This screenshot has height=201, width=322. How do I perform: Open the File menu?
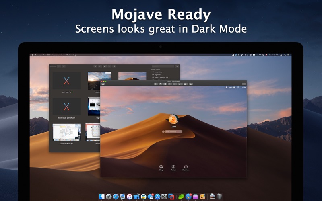pos(44,55)
